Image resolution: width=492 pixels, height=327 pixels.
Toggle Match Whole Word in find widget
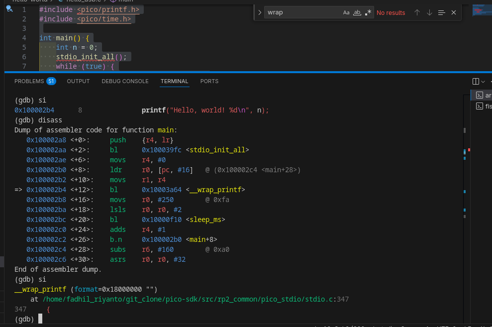[x=357, y=12]
